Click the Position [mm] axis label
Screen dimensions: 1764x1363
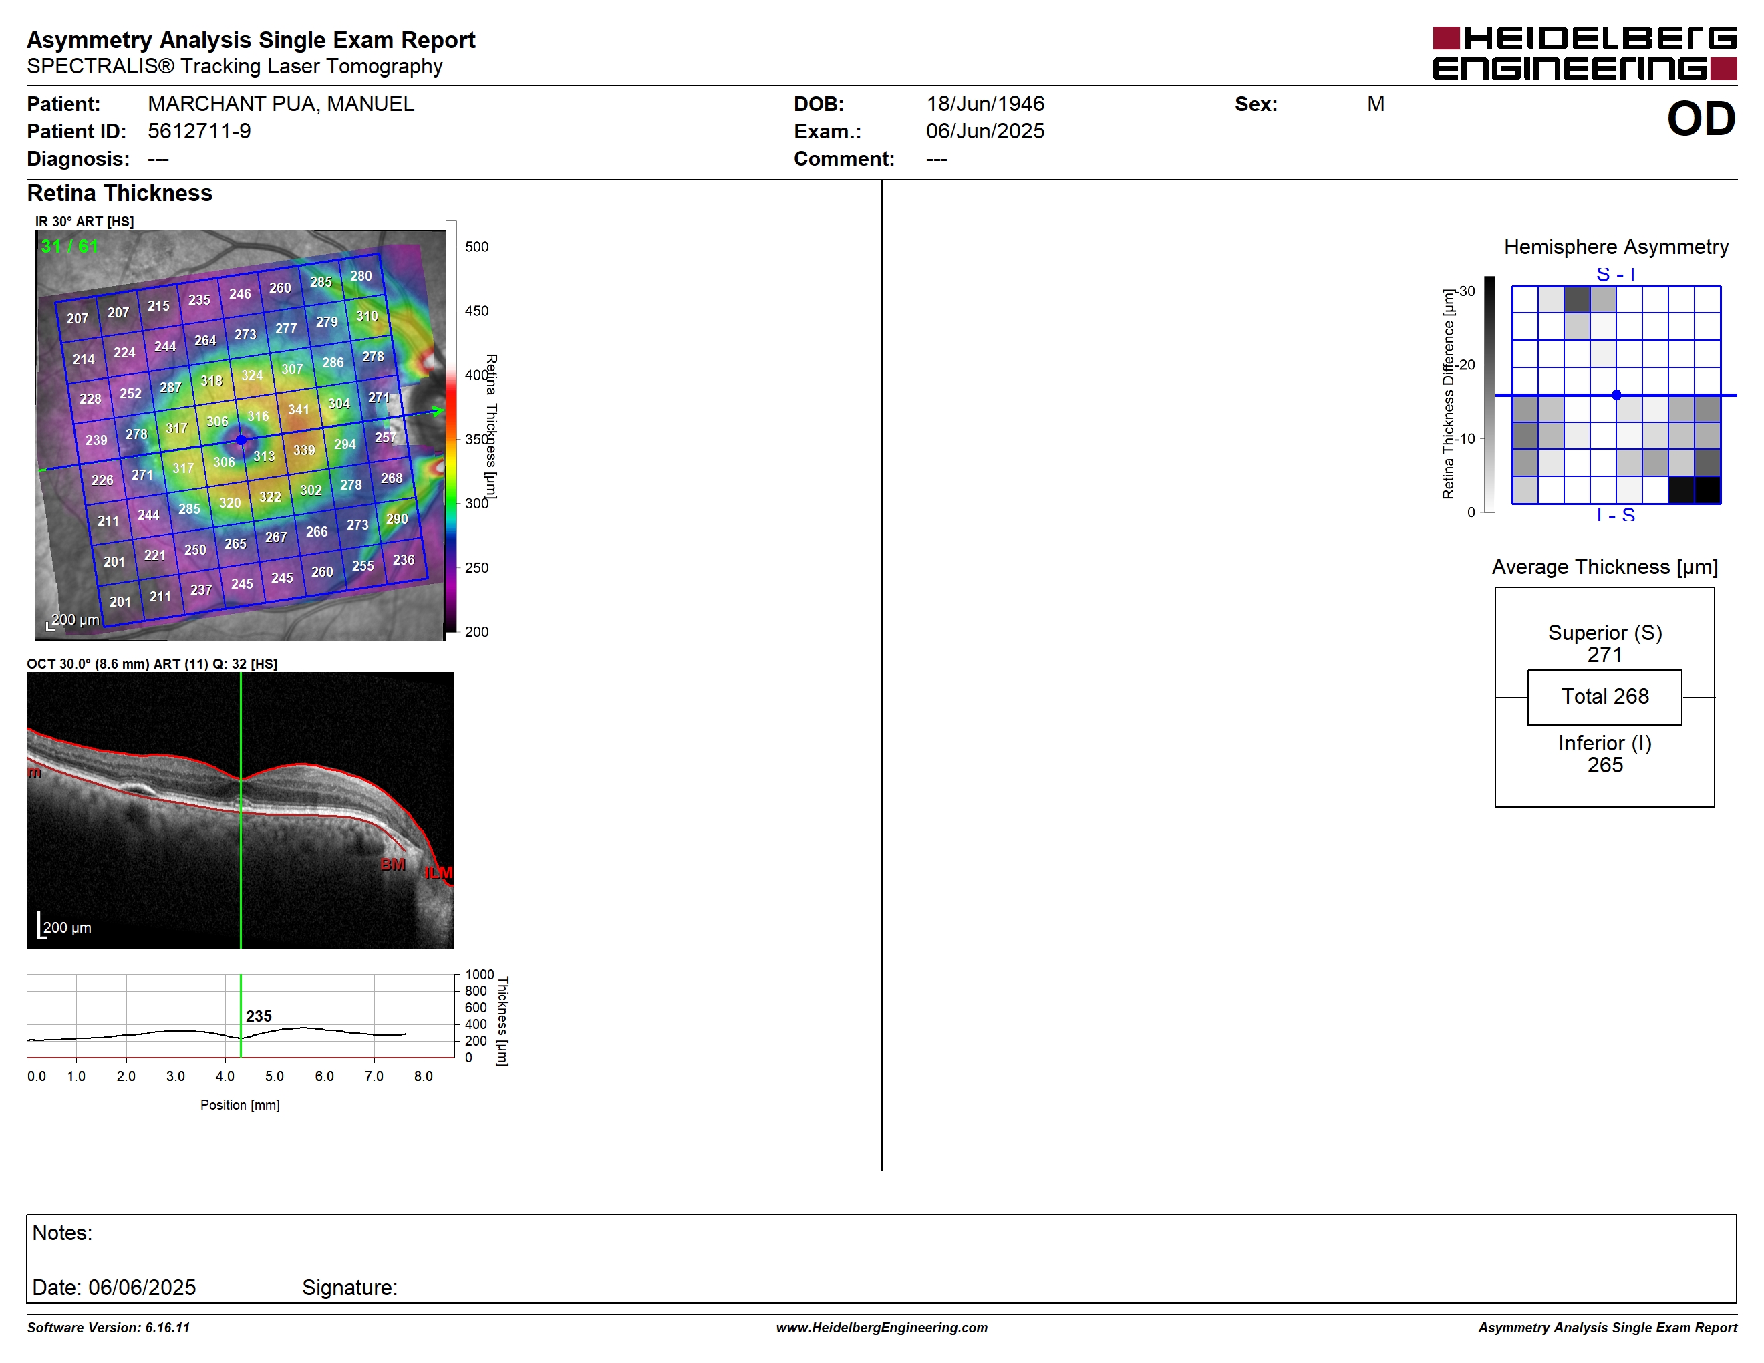click(240, 1105)
